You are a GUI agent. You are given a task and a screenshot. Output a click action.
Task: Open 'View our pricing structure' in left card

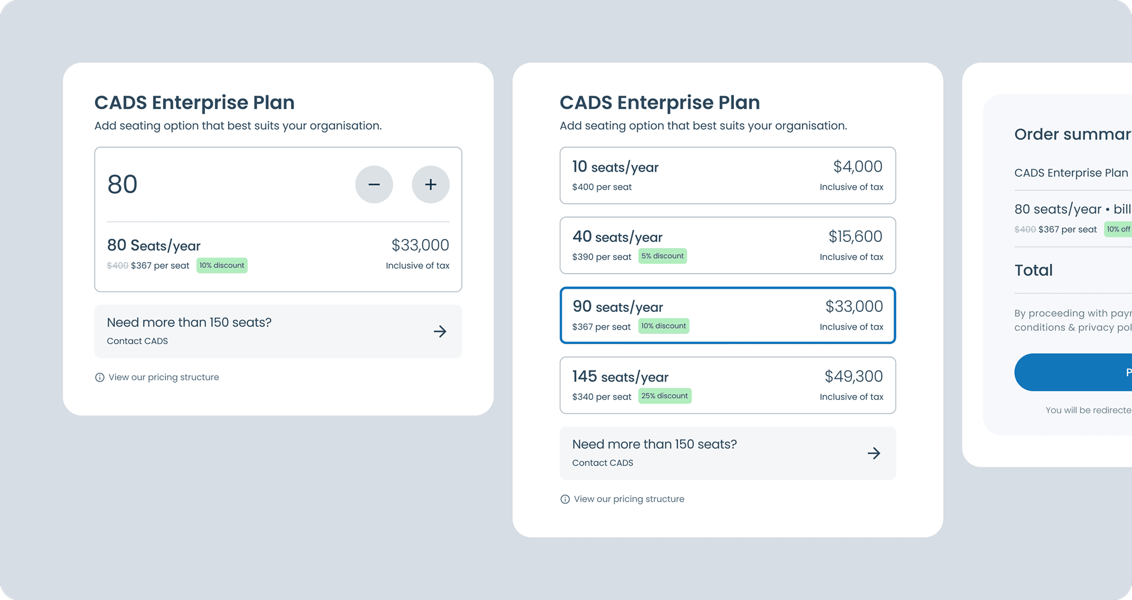coord(163,377)
